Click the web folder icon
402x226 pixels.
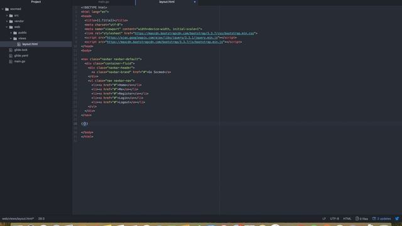pyautogui.click(x=11, y=27)
